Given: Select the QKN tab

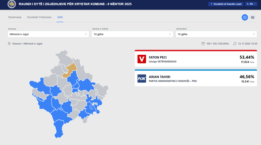Looking at the screenshot, I should tap(60, 17).
